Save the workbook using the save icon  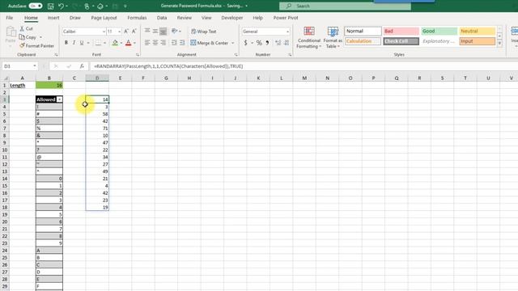pyautogui.click(x=50, y=6)
